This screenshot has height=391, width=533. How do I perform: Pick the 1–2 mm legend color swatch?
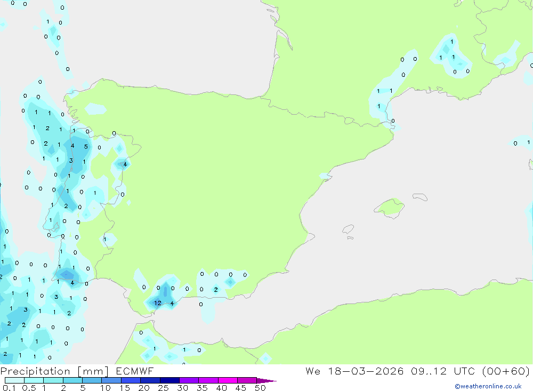click(53, 381)
